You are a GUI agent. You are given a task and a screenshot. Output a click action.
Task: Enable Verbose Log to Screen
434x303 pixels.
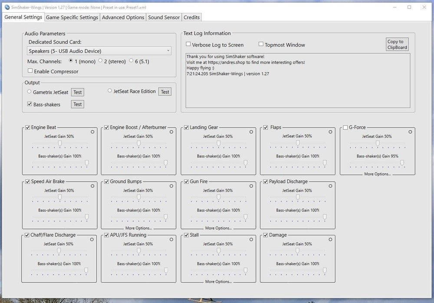(x=188, y=44)
